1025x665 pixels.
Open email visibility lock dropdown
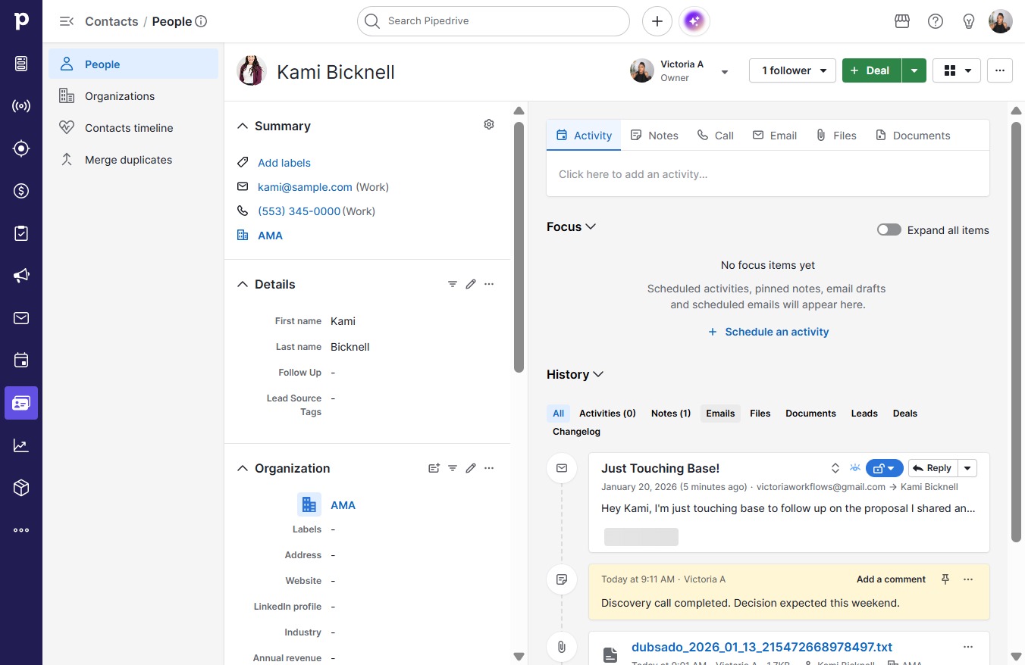tap(885, 468)
